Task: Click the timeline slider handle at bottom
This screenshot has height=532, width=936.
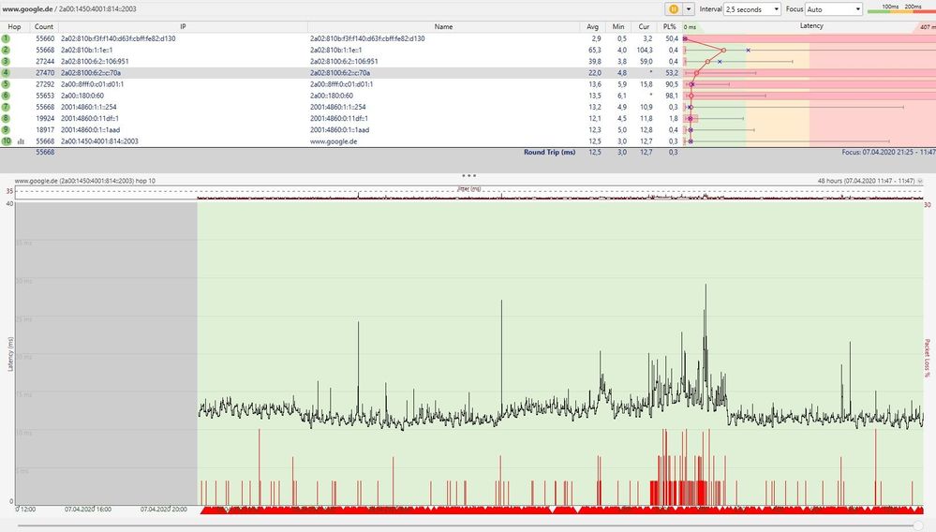Action: pyautogui.click(x=916, y=525)
